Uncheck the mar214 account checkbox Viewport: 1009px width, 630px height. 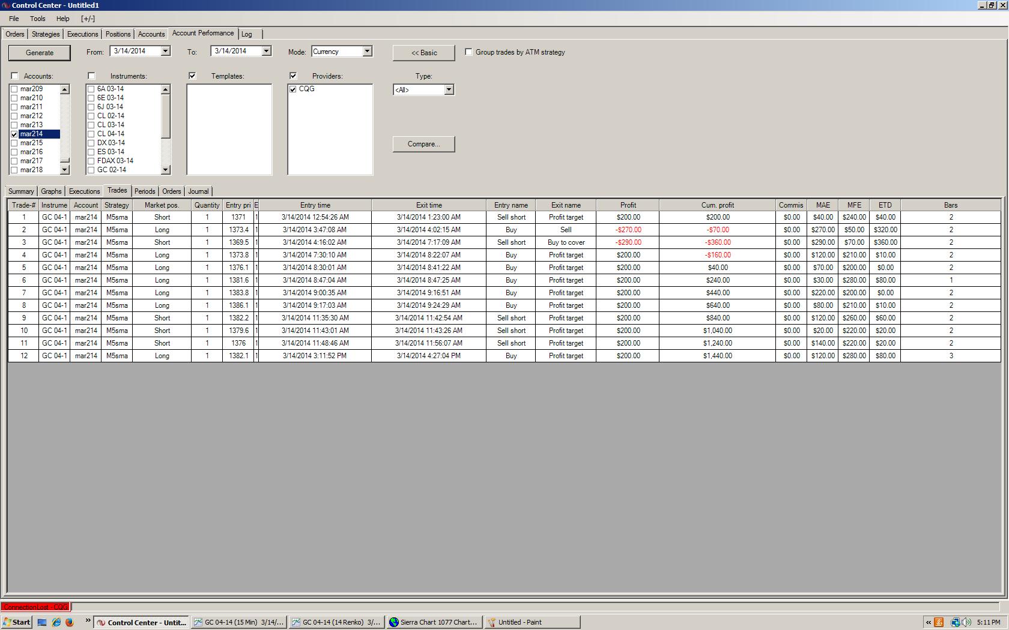(x=14, y=134)
